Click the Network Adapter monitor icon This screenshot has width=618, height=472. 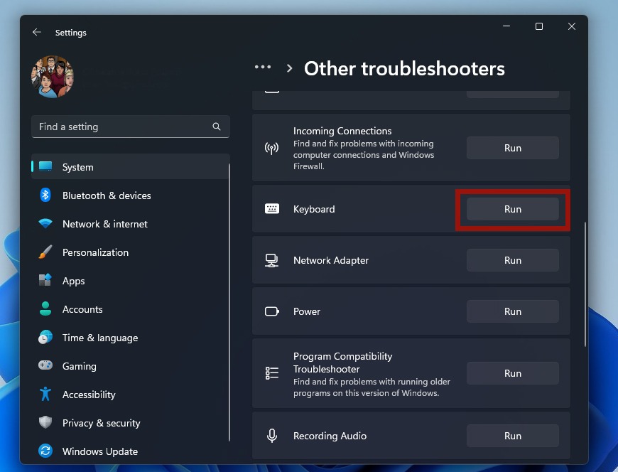click(271, 260)
